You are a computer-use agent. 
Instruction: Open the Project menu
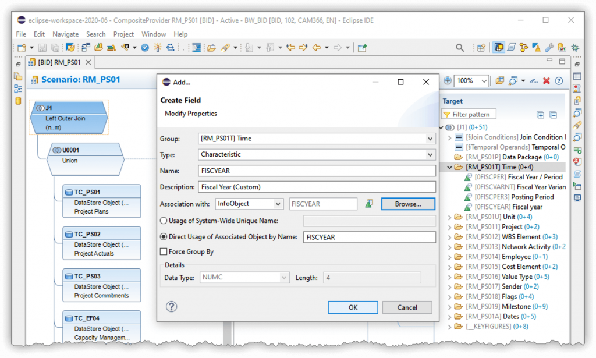[123, 34]
